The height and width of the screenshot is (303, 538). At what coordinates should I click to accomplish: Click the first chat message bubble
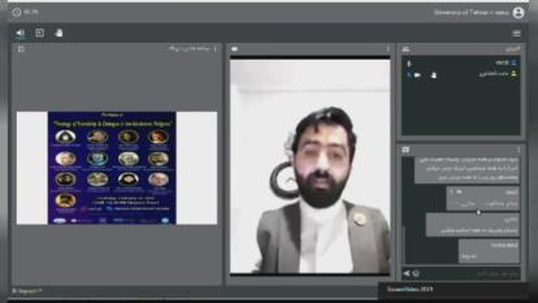[x=467, y=170]
